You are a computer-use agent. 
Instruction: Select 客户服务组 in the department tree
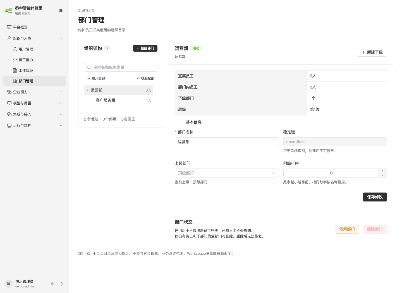pos(119,100)
